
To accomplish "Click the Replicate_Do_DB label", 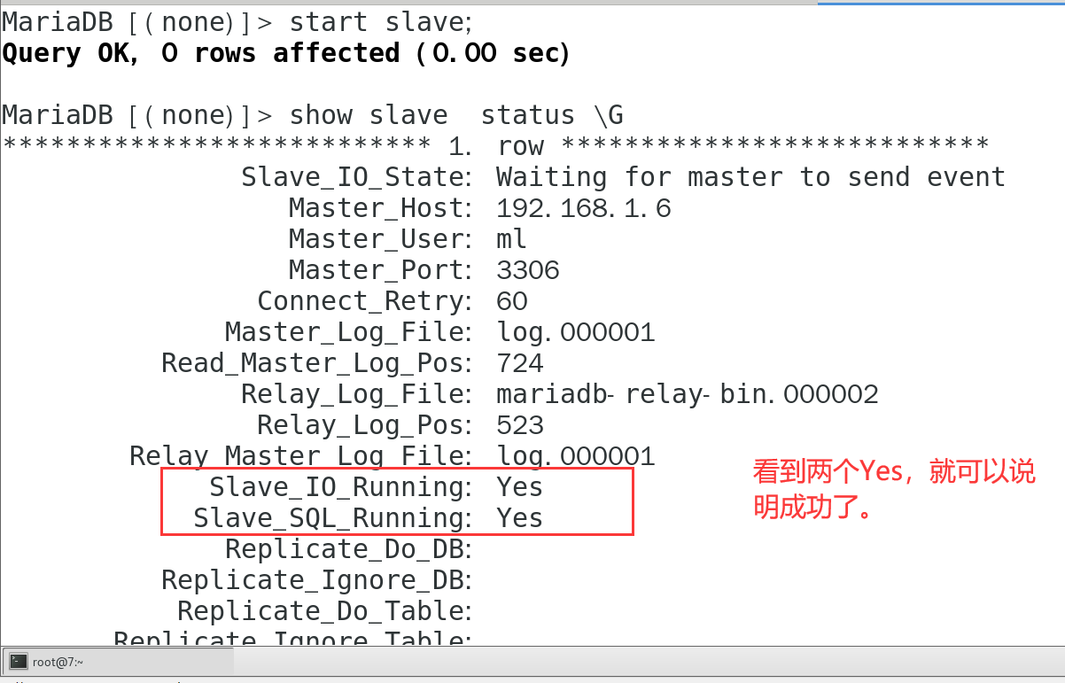I will tap(347, 549).
